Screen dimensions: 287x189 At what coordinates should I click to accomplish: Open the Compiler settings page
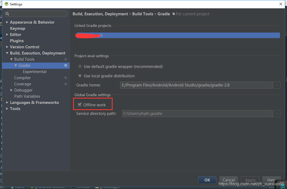click(x=23, y=78)
